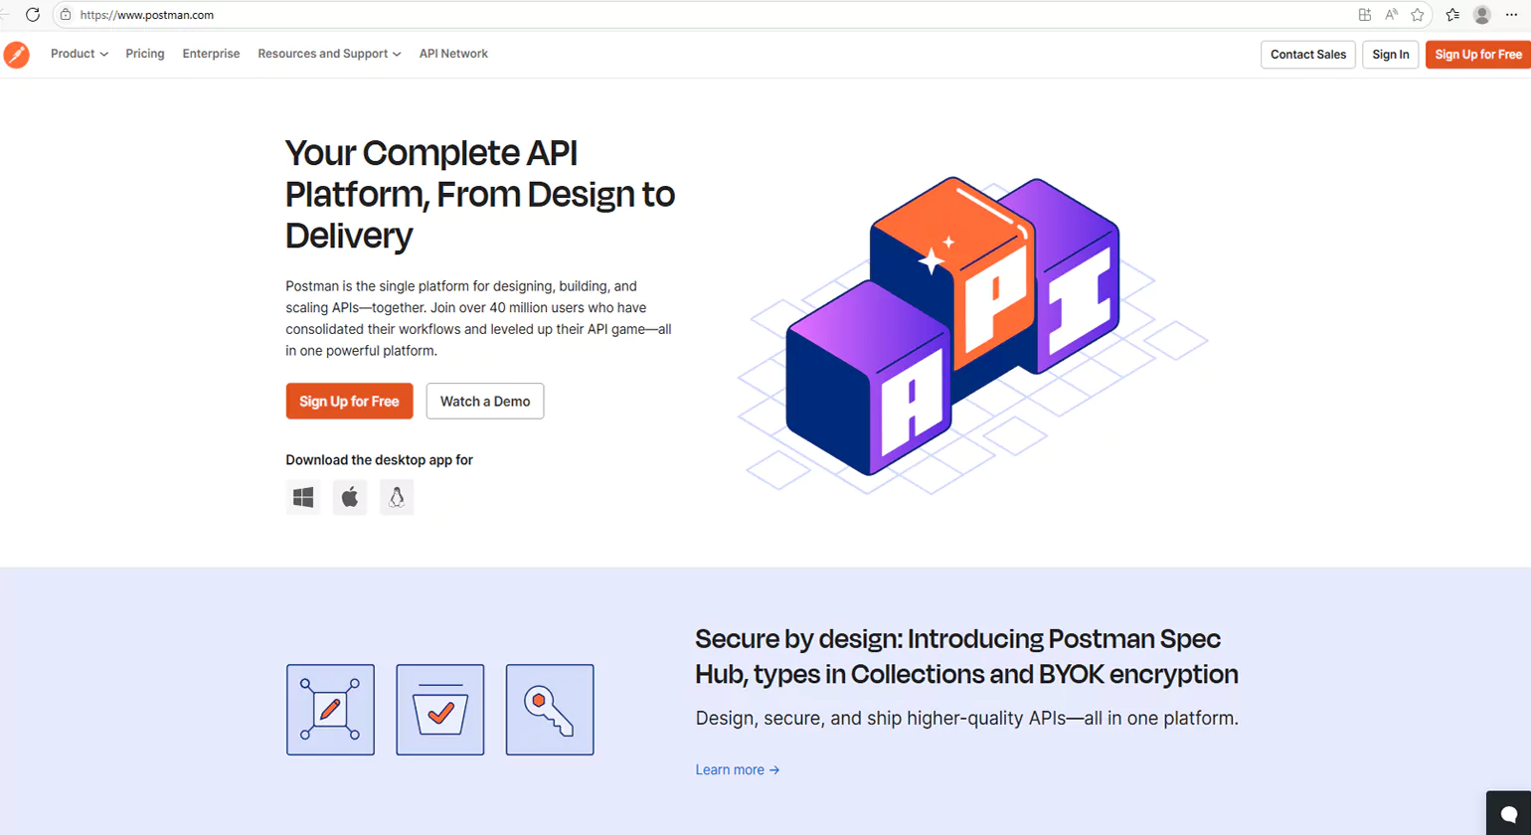Click the Watch a Demo button

[x=485, y=402]
